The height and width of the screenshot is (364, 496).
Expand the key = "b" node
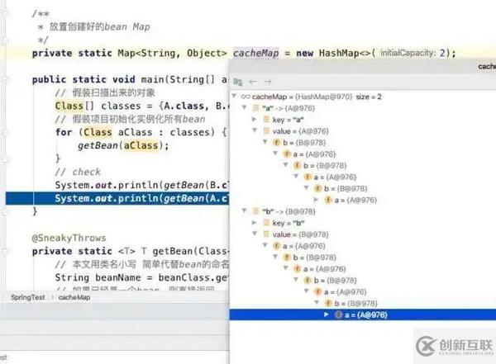coord(255,223)
